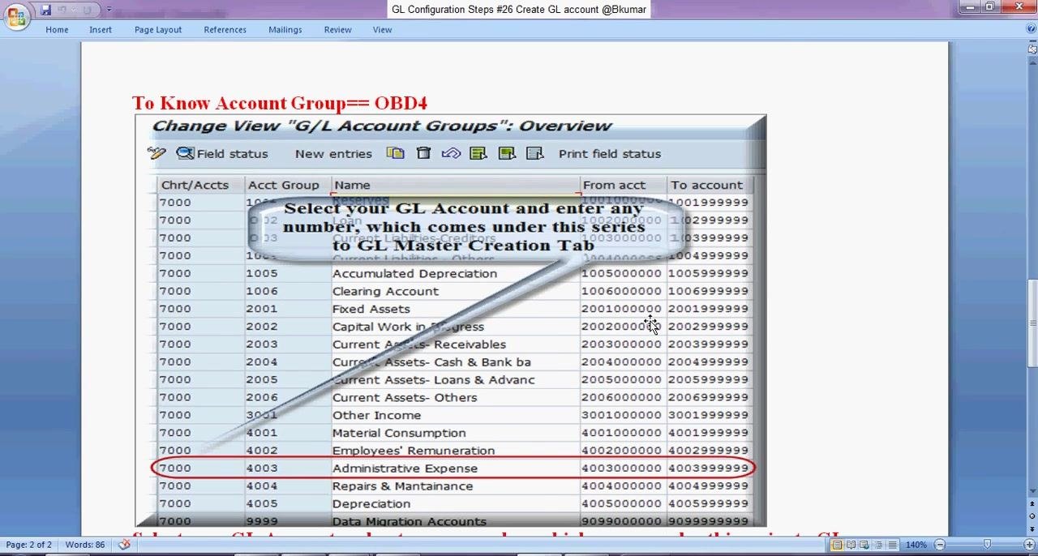Click the 'Administrative Expense' row name
This screenshot has height=556, width=1038.
pyautogui.click(x=405, y=468)
